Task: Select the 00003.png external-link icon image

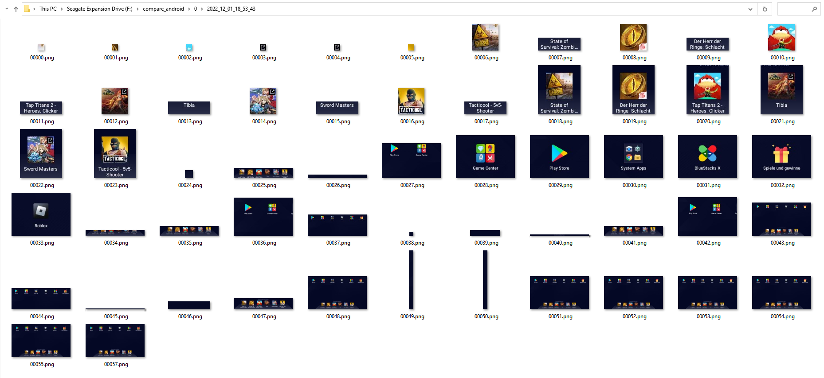Action: (x=263, y=47)
